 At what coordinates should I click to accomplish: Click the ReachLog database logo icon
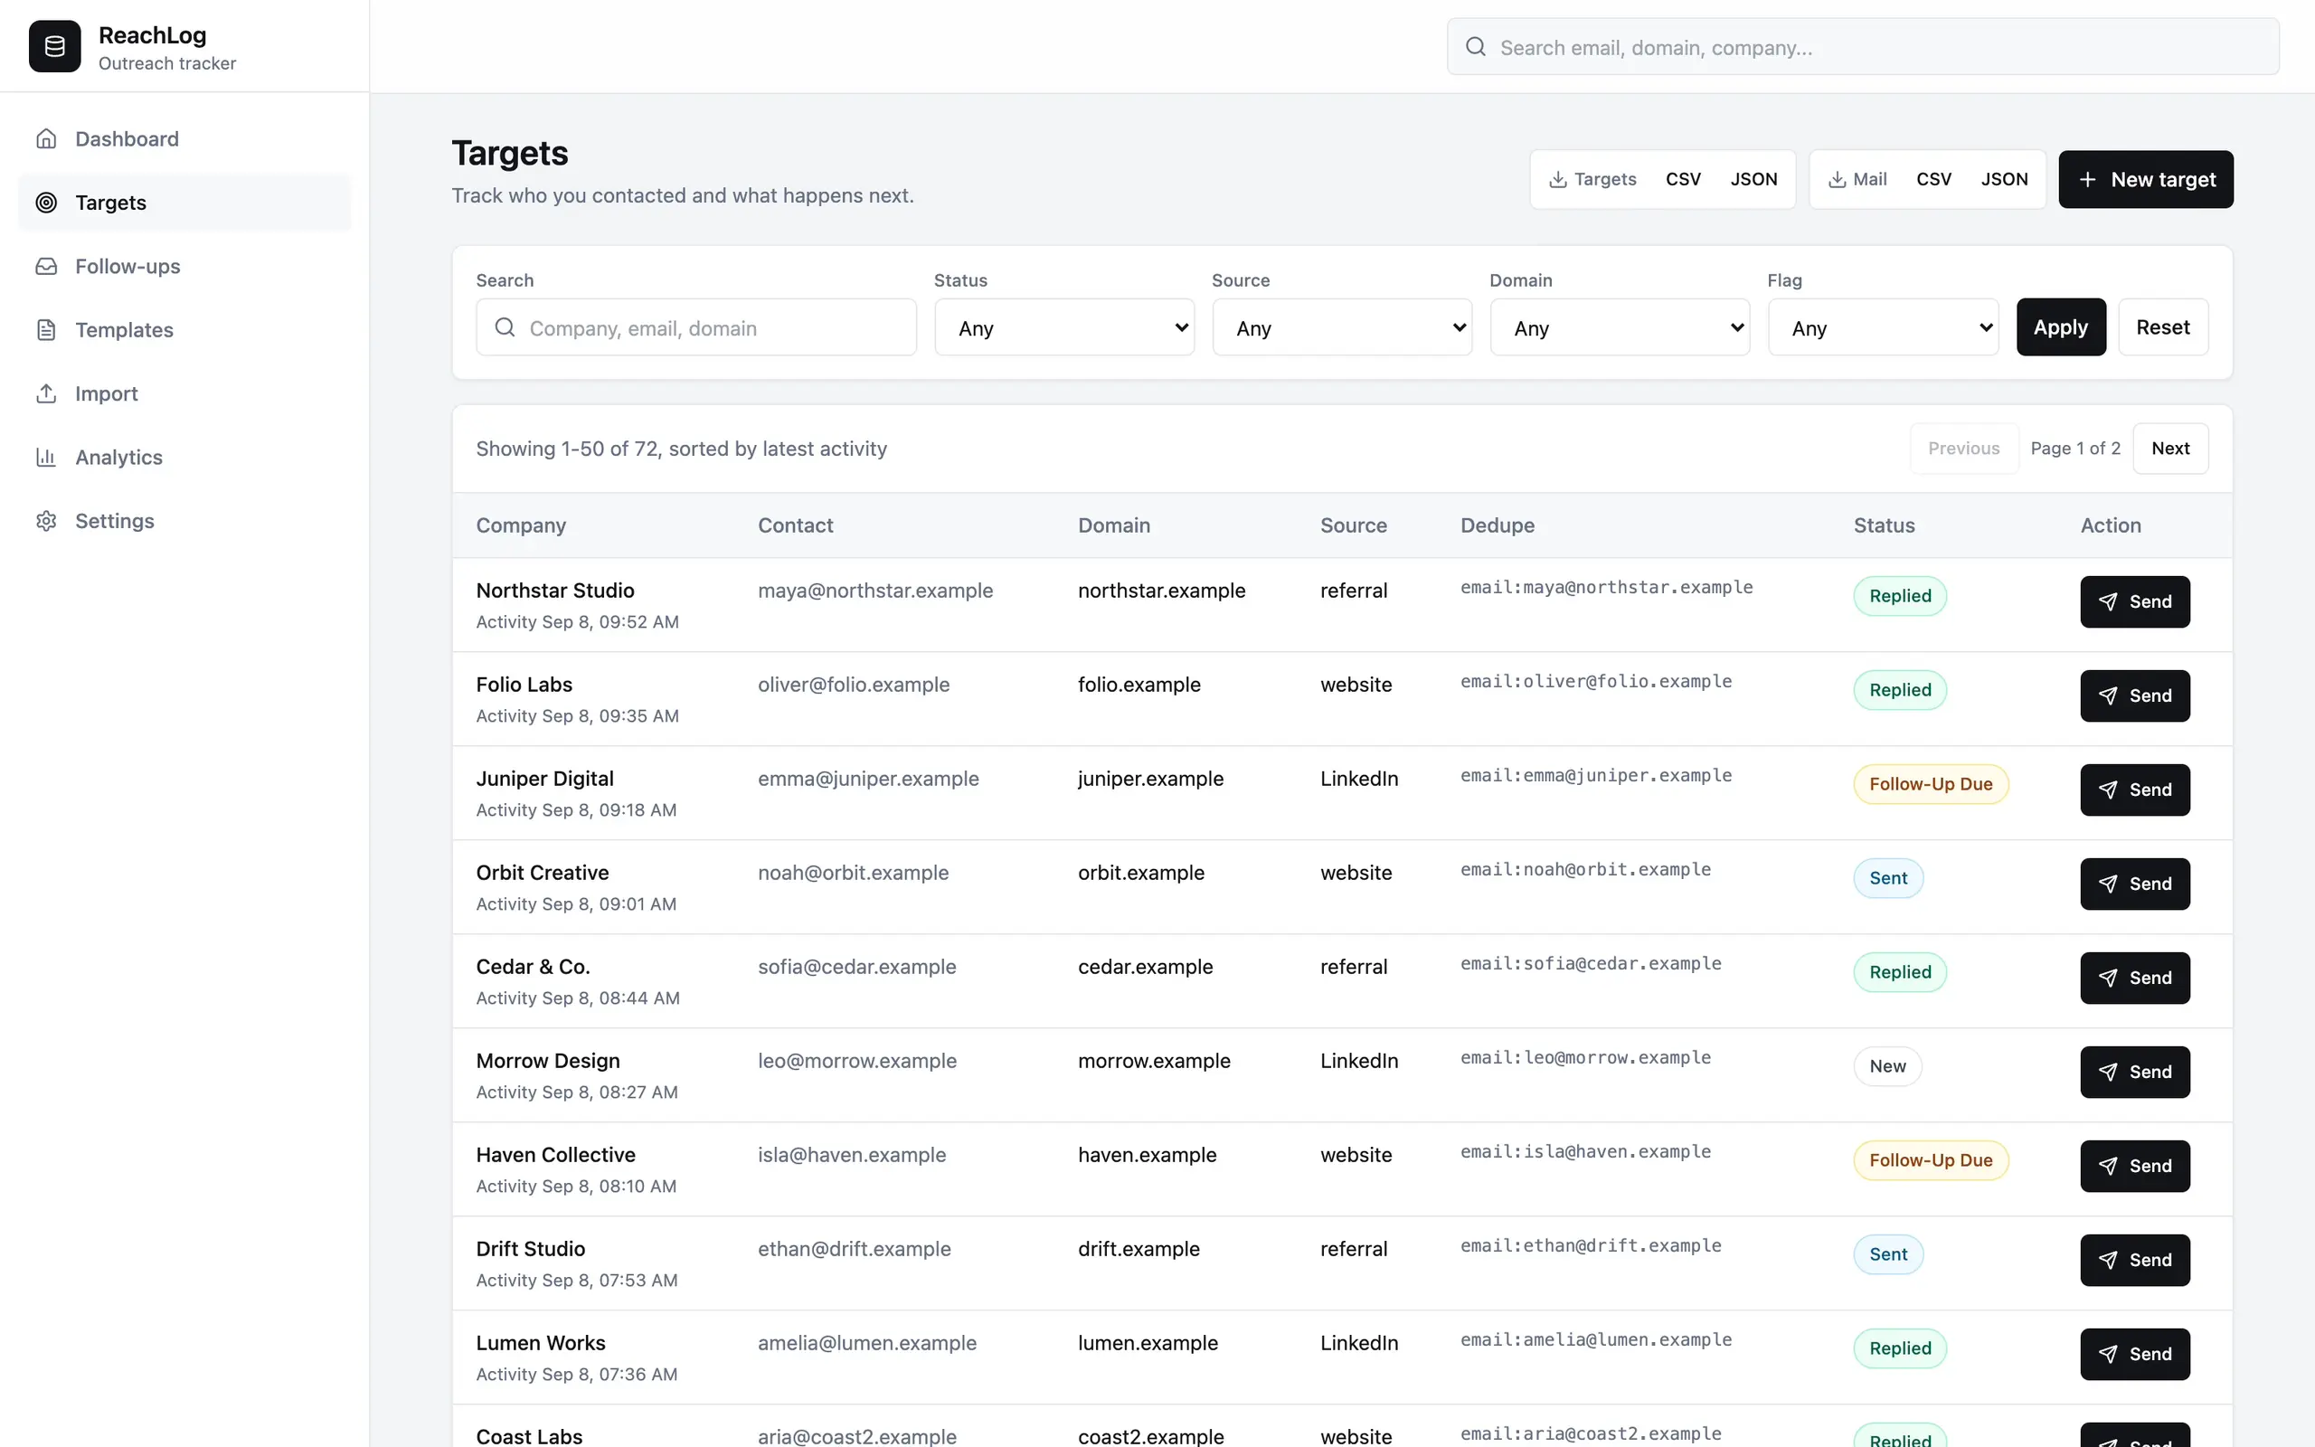coord(54,46)
